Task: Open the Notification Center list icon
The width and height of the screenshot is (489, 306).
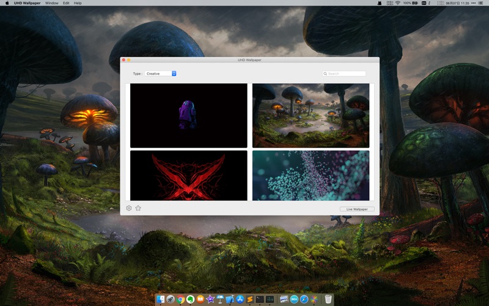Action: tap(483, 3)
